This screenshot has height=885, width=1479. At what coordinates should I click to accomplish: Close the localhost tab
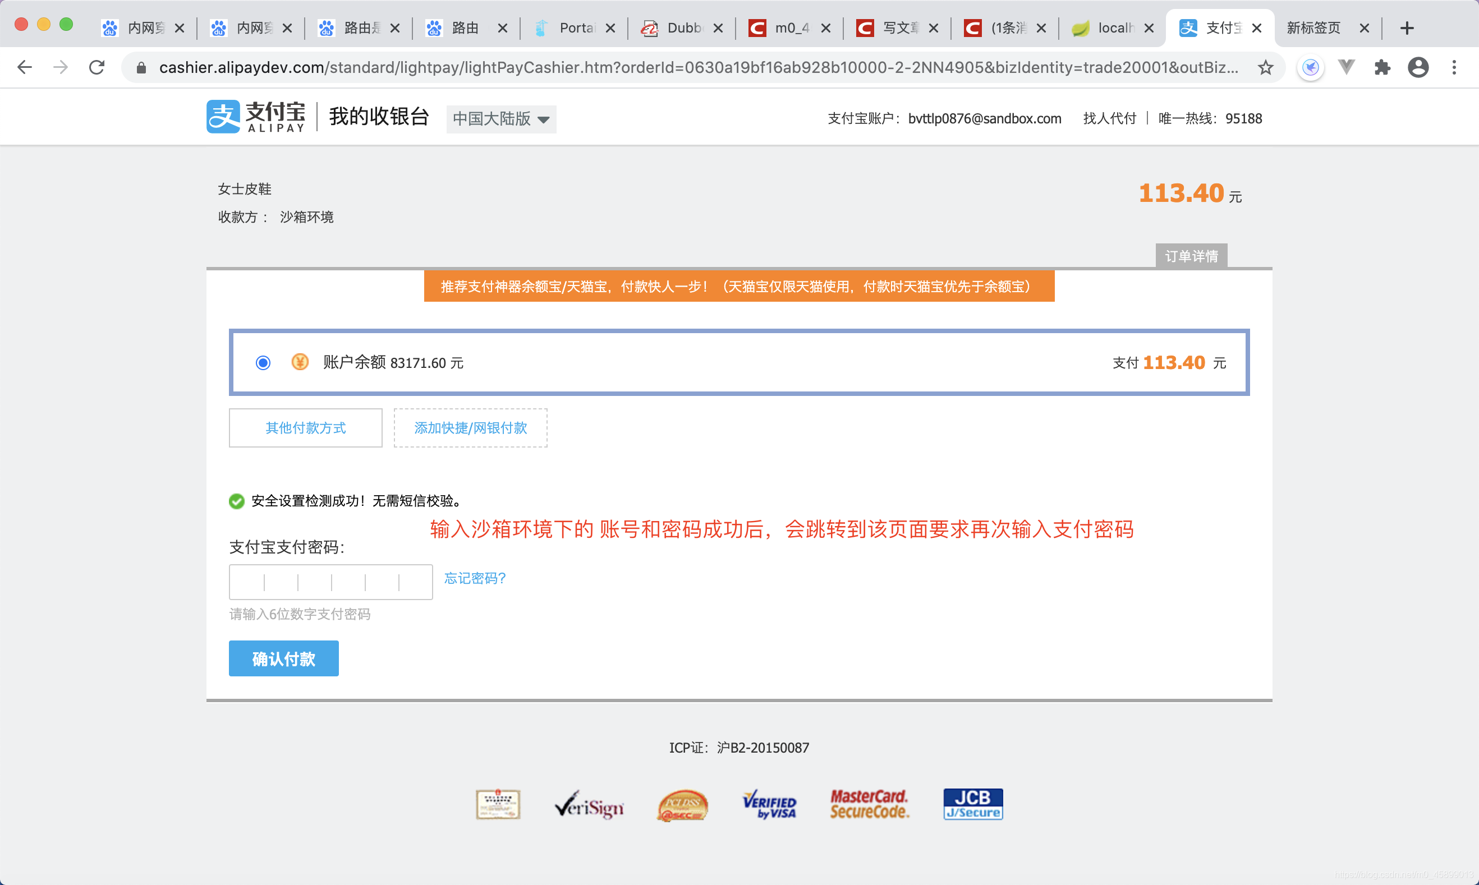(x=1149, y=28)
